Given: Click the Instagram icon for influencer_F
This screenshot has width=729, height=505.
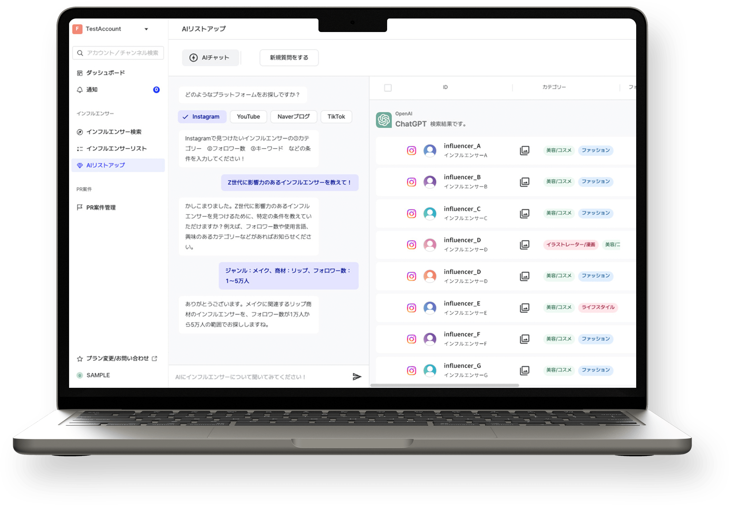Looking at the screenshot, I should coord(412,339).
